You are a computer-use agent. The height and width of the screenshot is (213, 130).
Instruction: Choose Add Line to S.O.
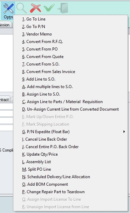coord(70,79)
